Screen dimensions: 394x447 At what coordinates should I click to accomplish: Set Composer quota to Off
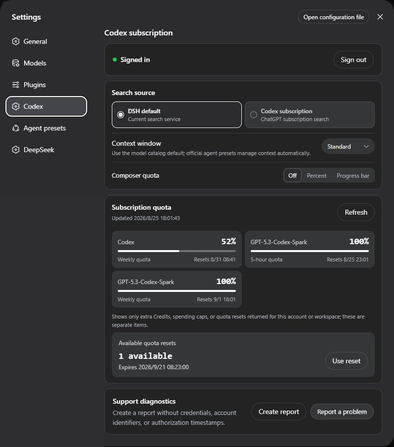293,175
